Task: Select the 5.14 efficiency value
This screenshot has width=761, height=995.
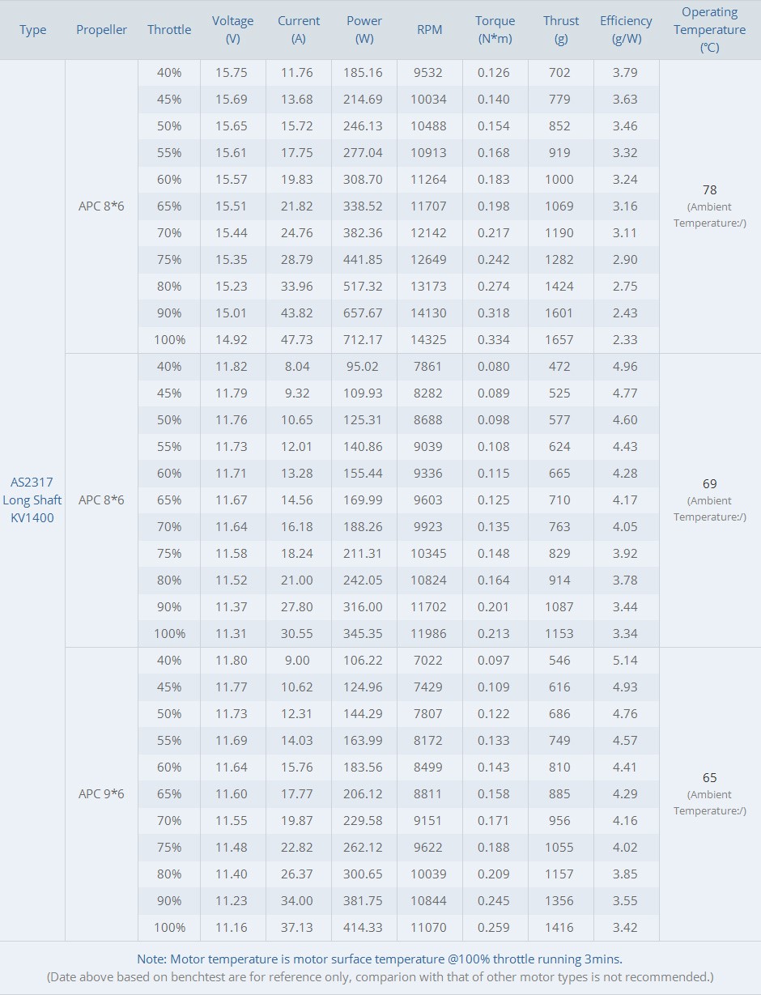Action: [625, 661]
